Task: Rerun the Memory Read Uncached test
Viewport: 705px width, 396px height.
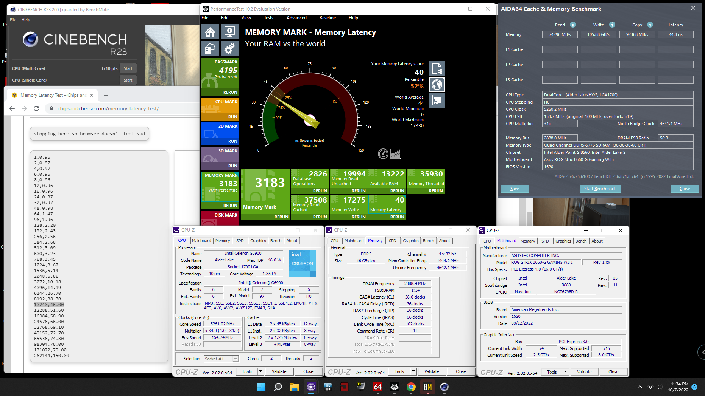Action: (x=359, y=191)
